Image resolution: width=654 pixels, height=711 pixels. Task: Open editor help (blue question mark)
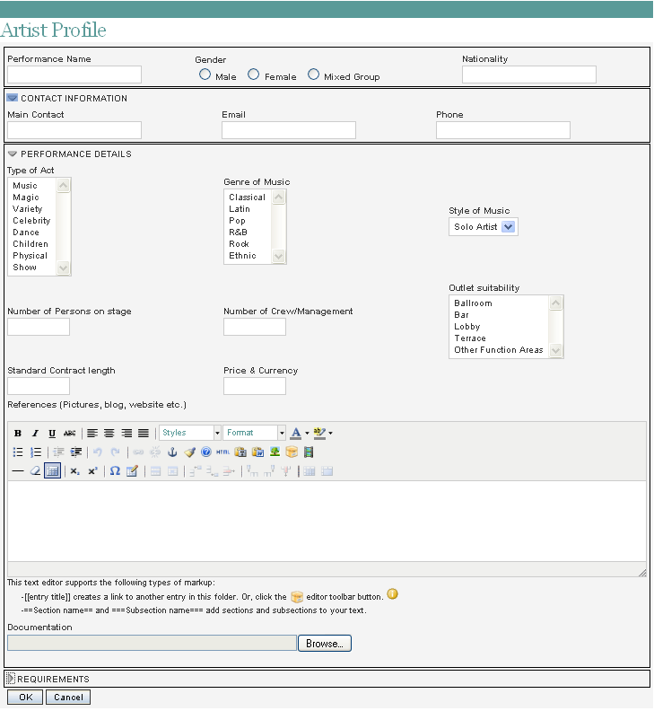click(x=206, y=452)
